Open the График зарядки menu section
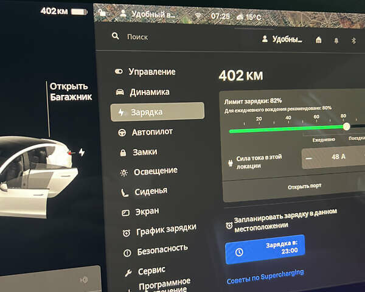 click(x=159, y=230)
